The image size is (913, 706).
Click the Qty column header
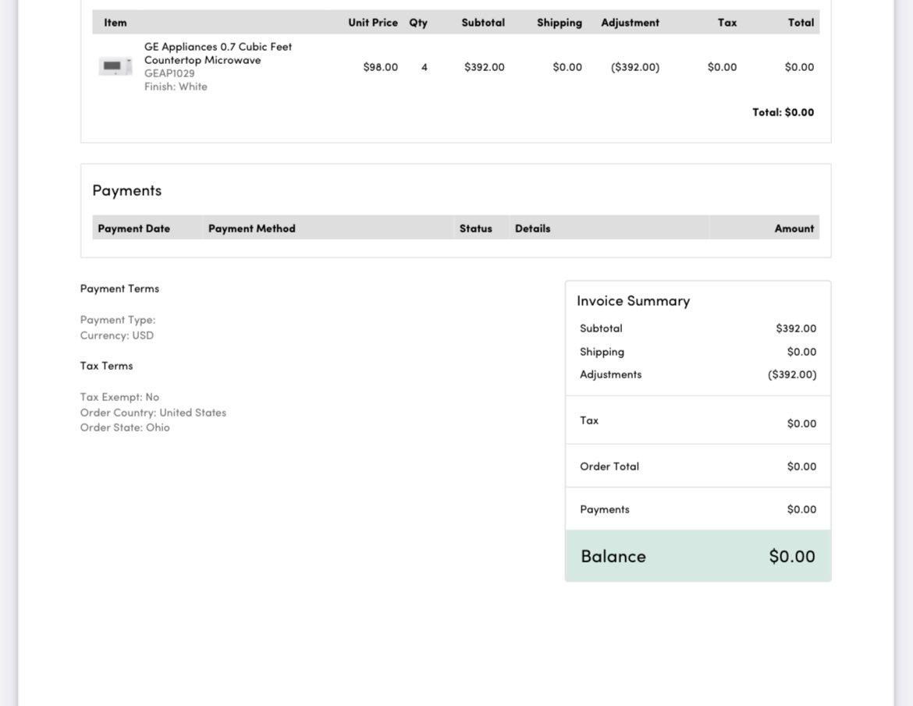click(418, 23)
